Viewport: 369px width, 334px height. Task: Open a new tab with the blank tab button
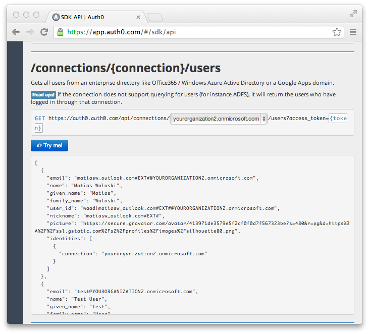tap(155, 17)
